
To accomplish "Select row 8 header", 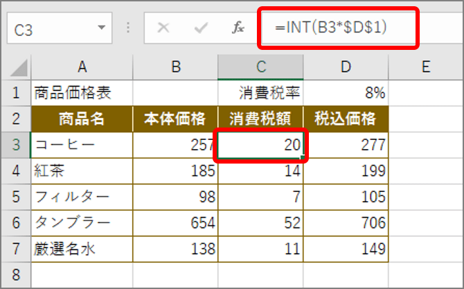I will click(x=16, y=274).
